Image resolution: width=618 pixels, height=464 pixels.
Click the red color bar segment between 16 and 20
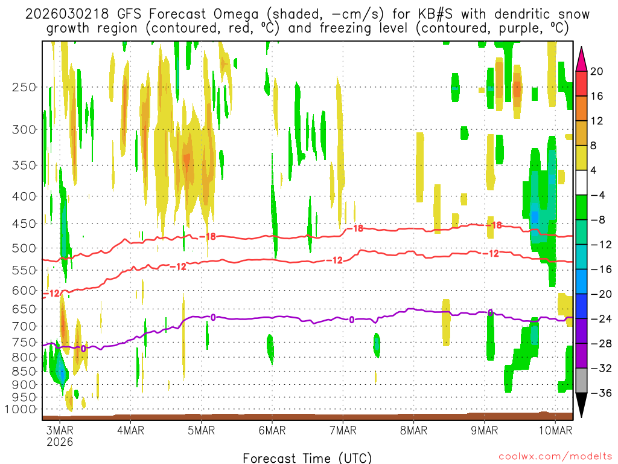(581, 83)
